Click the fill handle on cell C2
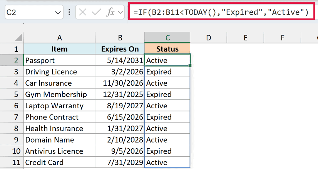 [190, 66]
